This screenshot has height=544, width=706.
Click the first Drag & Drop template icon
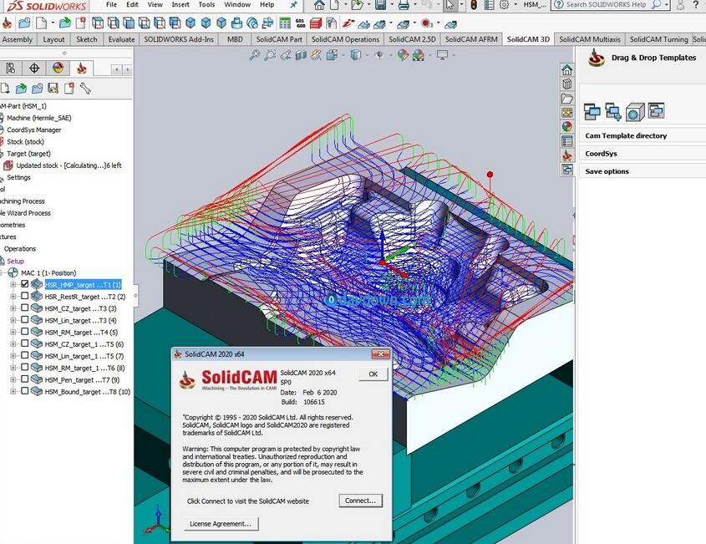pos(592,111)
